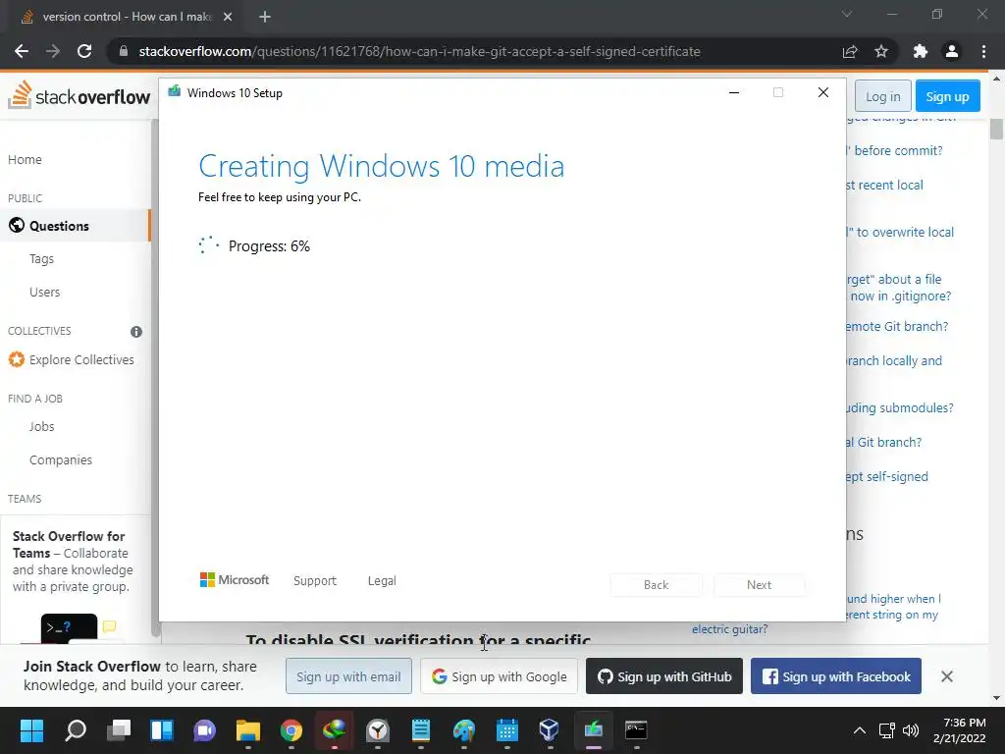The image size is (1005, 754).
Task: View site padlock security info
Action: 124,51
